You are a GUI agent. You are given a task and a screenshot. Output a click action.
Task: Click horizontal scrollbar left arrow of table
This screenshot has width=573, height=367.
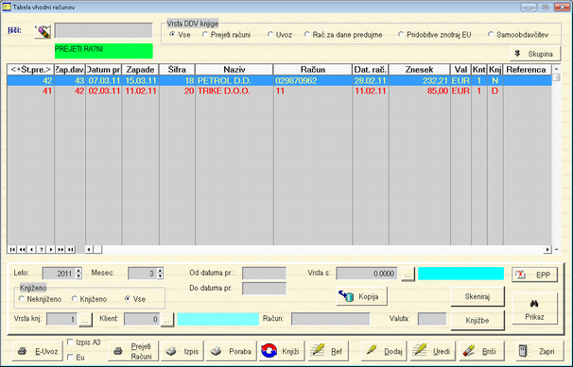[x=89, y=249]
